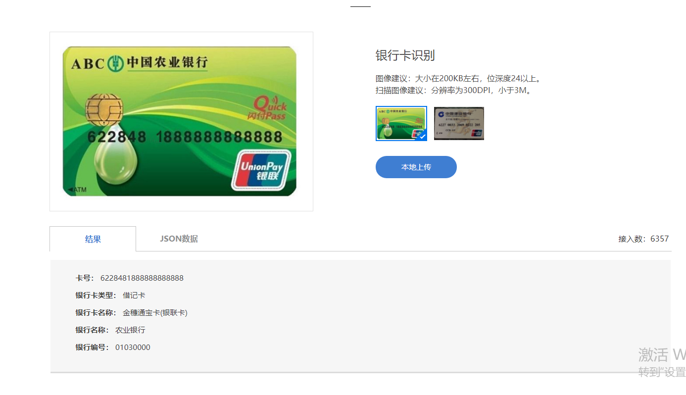Viewport: 686px width, 395px height.
Task: Select the green ABC card sample thumbnail
Action: pyautogui.click(x=401, y=124)
